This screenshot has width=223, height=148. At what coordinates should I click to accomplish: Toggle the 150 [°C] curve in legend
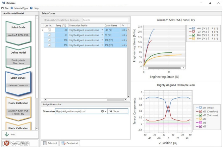coord(193,38)
